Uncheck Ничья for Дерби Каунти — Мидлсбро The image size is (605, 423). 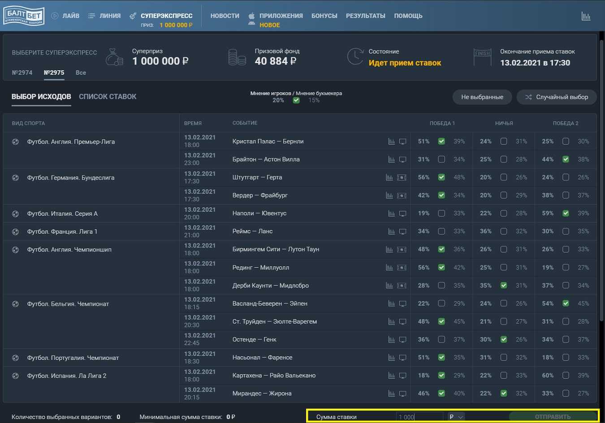(504, 286)
